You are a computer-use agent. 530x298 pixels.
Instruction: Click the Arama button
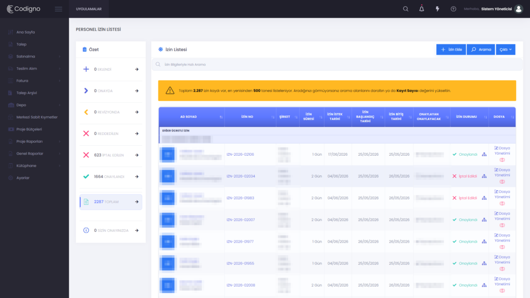point(481,49)
